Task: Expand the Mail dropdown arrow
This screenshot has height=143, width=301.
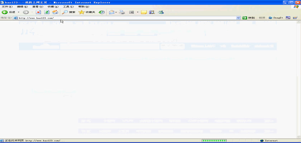Action: (x=116, y=12)
